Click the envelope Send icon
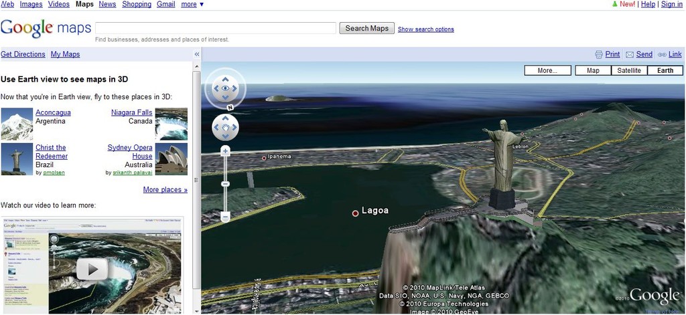The height and width of the screenshot is (315, 686). (630, 55)
